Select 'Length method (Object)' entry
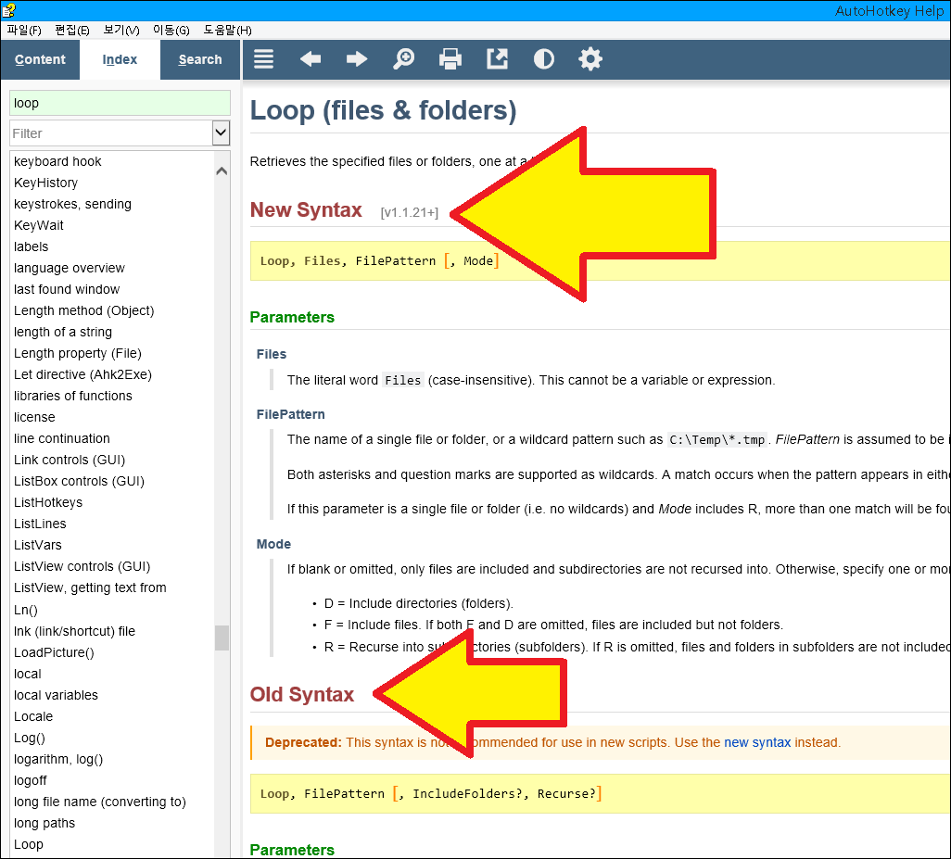This screenshot has width=951, height=859. 83,310
